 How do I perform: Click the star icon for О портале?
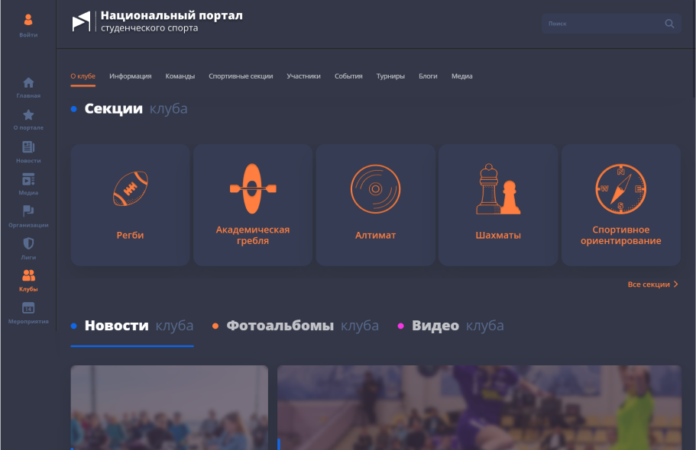point(28,115)
